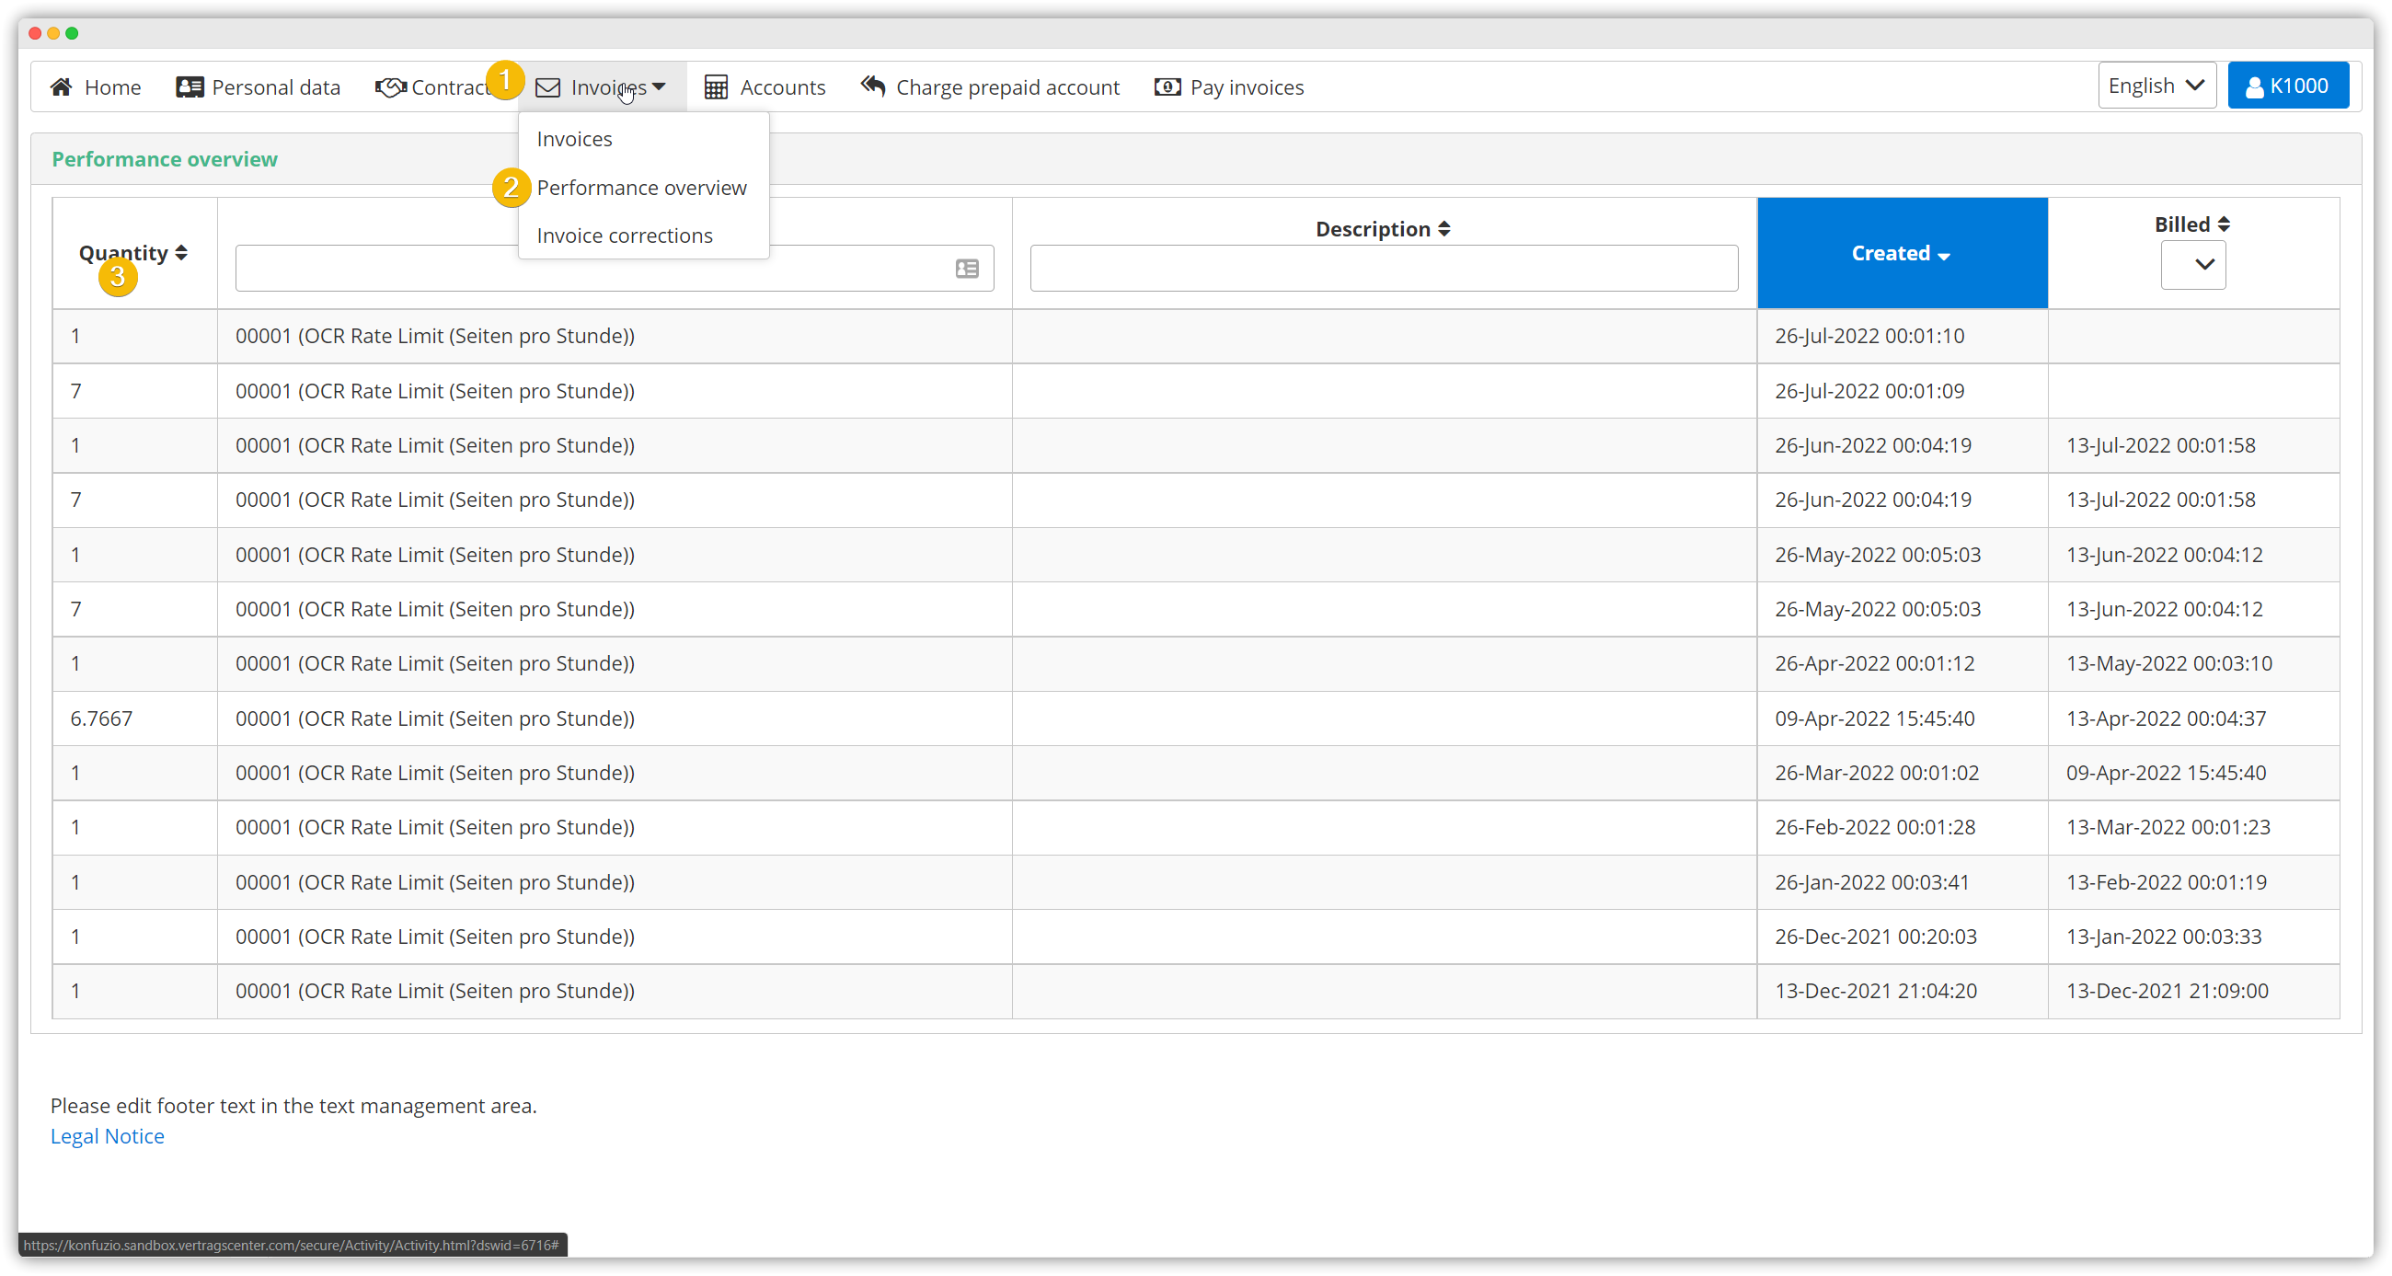This screenshot has height=1276, width=2392.
Task: Click the Invoices envelope icon
Action: point(547,87)
